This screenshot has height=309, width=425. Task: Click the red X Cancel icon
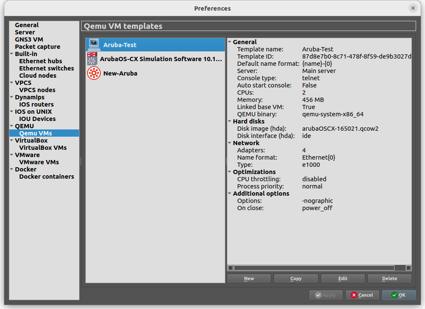pyautogui.click(x=353, y=295)
